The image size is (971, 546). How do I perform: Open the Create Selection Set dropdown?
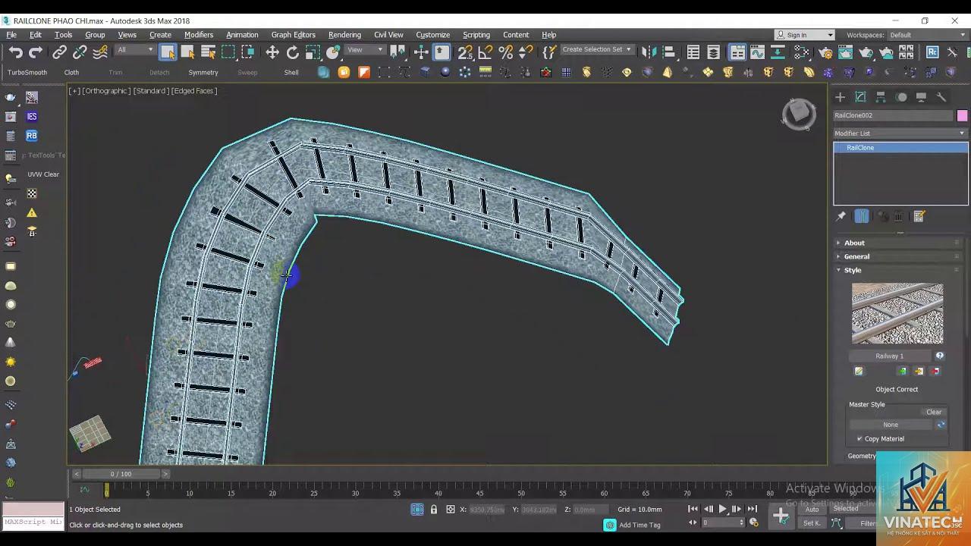596,49
